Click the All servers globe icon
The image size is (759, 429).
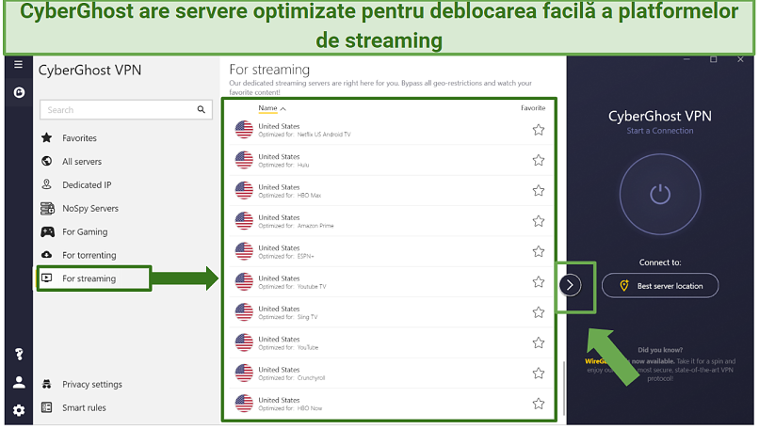(x=46, y=161)
